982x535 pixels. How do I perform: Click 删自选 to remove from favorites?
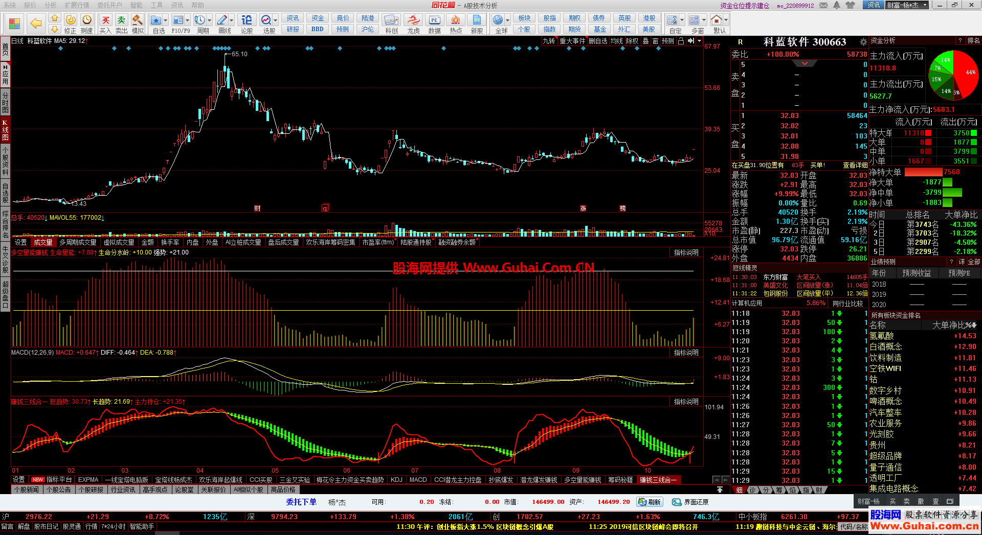point(598,41)
